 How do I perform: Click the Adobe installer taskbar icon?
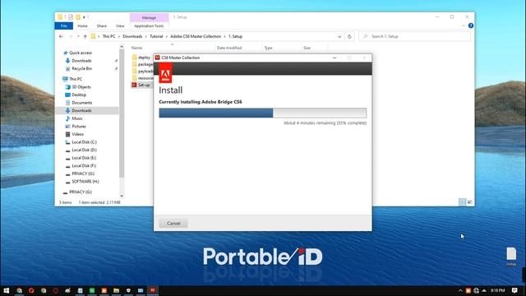pos(153,290)
